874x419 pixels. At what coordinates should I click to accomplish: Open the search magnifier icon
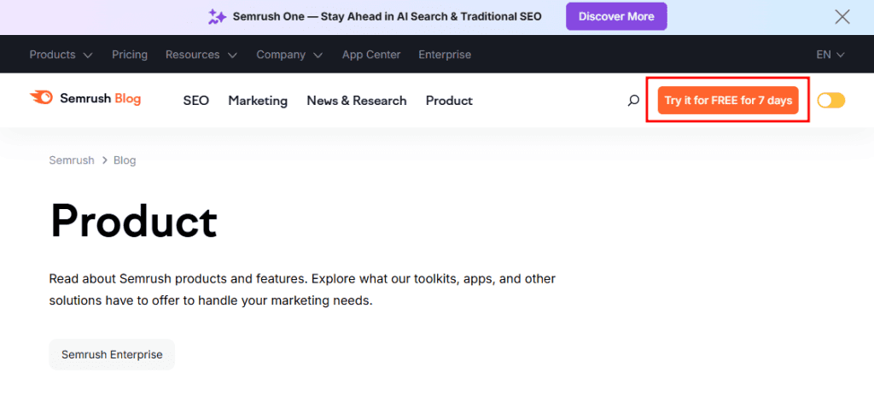(x=633, y=101)
